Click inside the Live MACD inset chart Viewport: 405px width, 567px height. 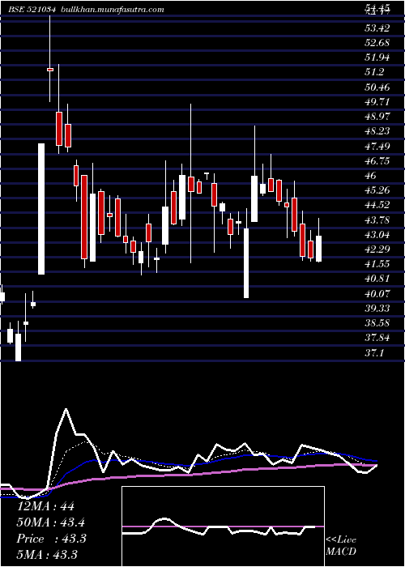pos(223,526)
